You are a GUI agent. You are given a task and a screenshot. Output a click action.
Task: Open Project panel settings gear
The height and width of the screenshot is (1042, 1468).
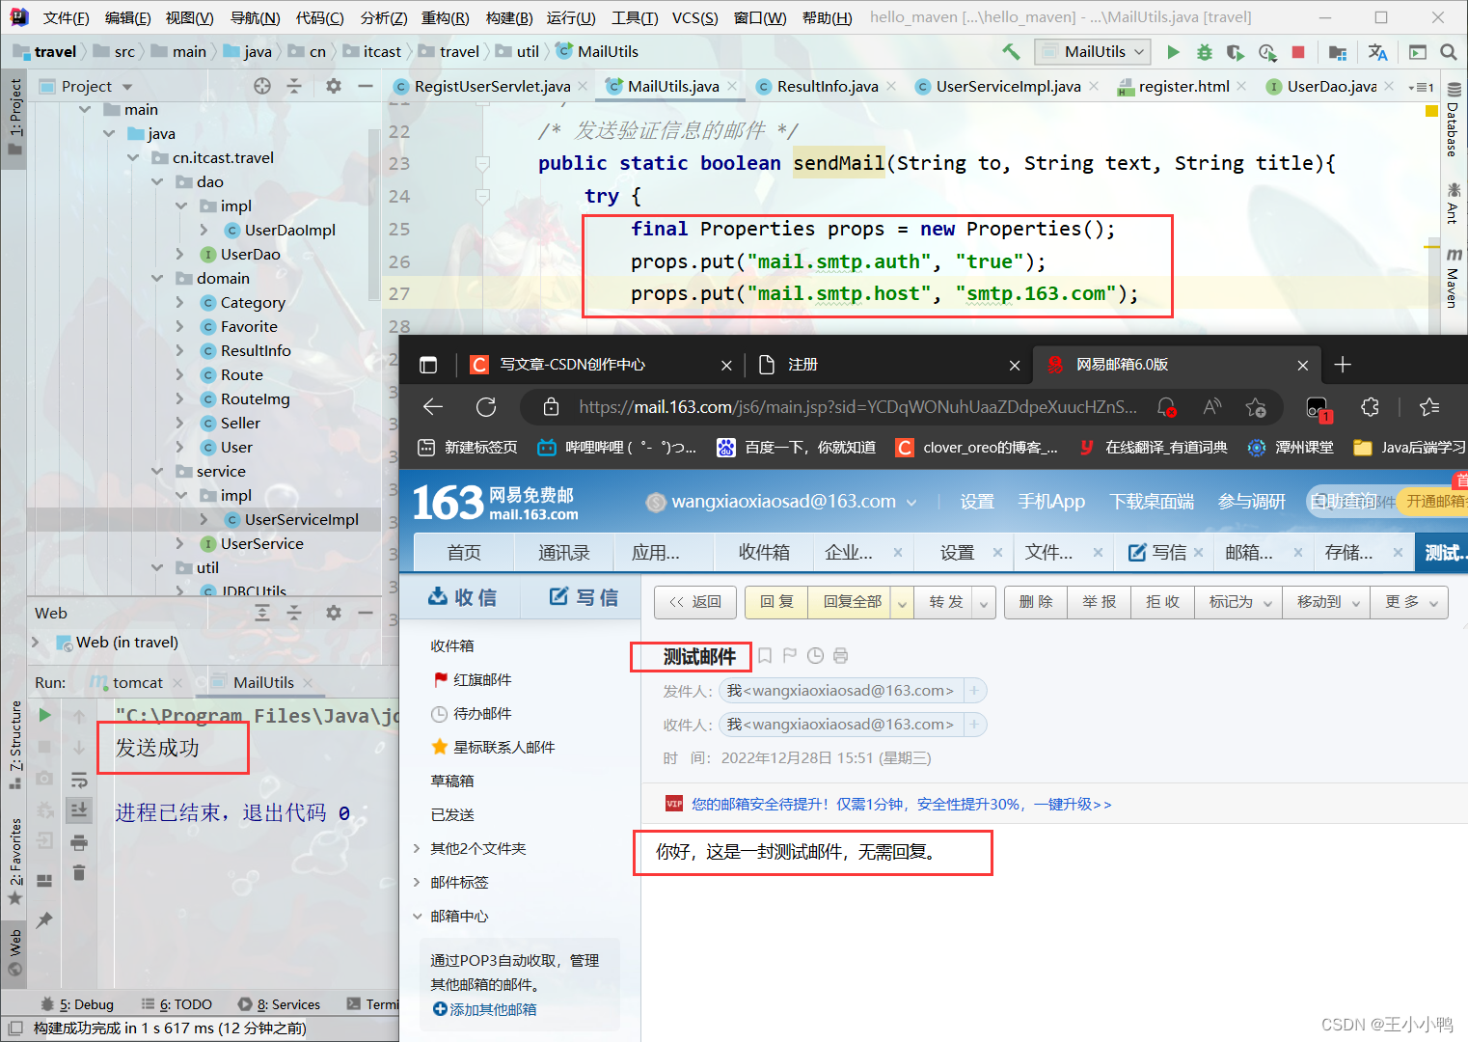point(333,86)
